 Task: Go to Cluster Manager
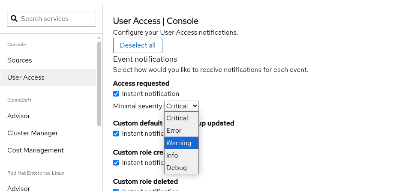(x=33, y=133)
